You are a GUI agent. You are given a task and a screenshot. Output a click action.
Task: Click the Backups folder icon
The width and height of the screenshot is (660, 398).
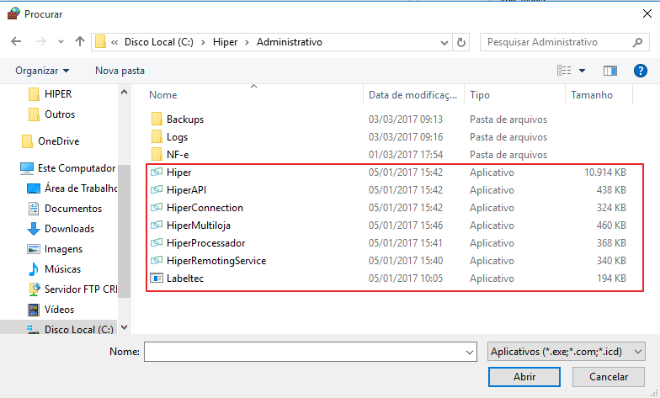(157, 119)
